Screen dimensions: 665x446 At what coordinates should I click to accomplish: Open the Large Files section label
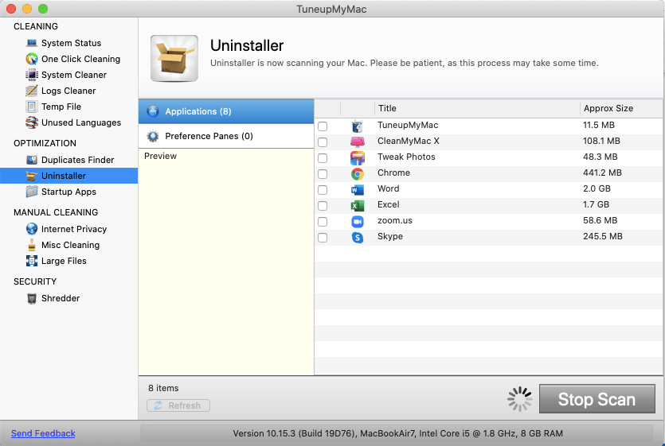coord(64,261)
